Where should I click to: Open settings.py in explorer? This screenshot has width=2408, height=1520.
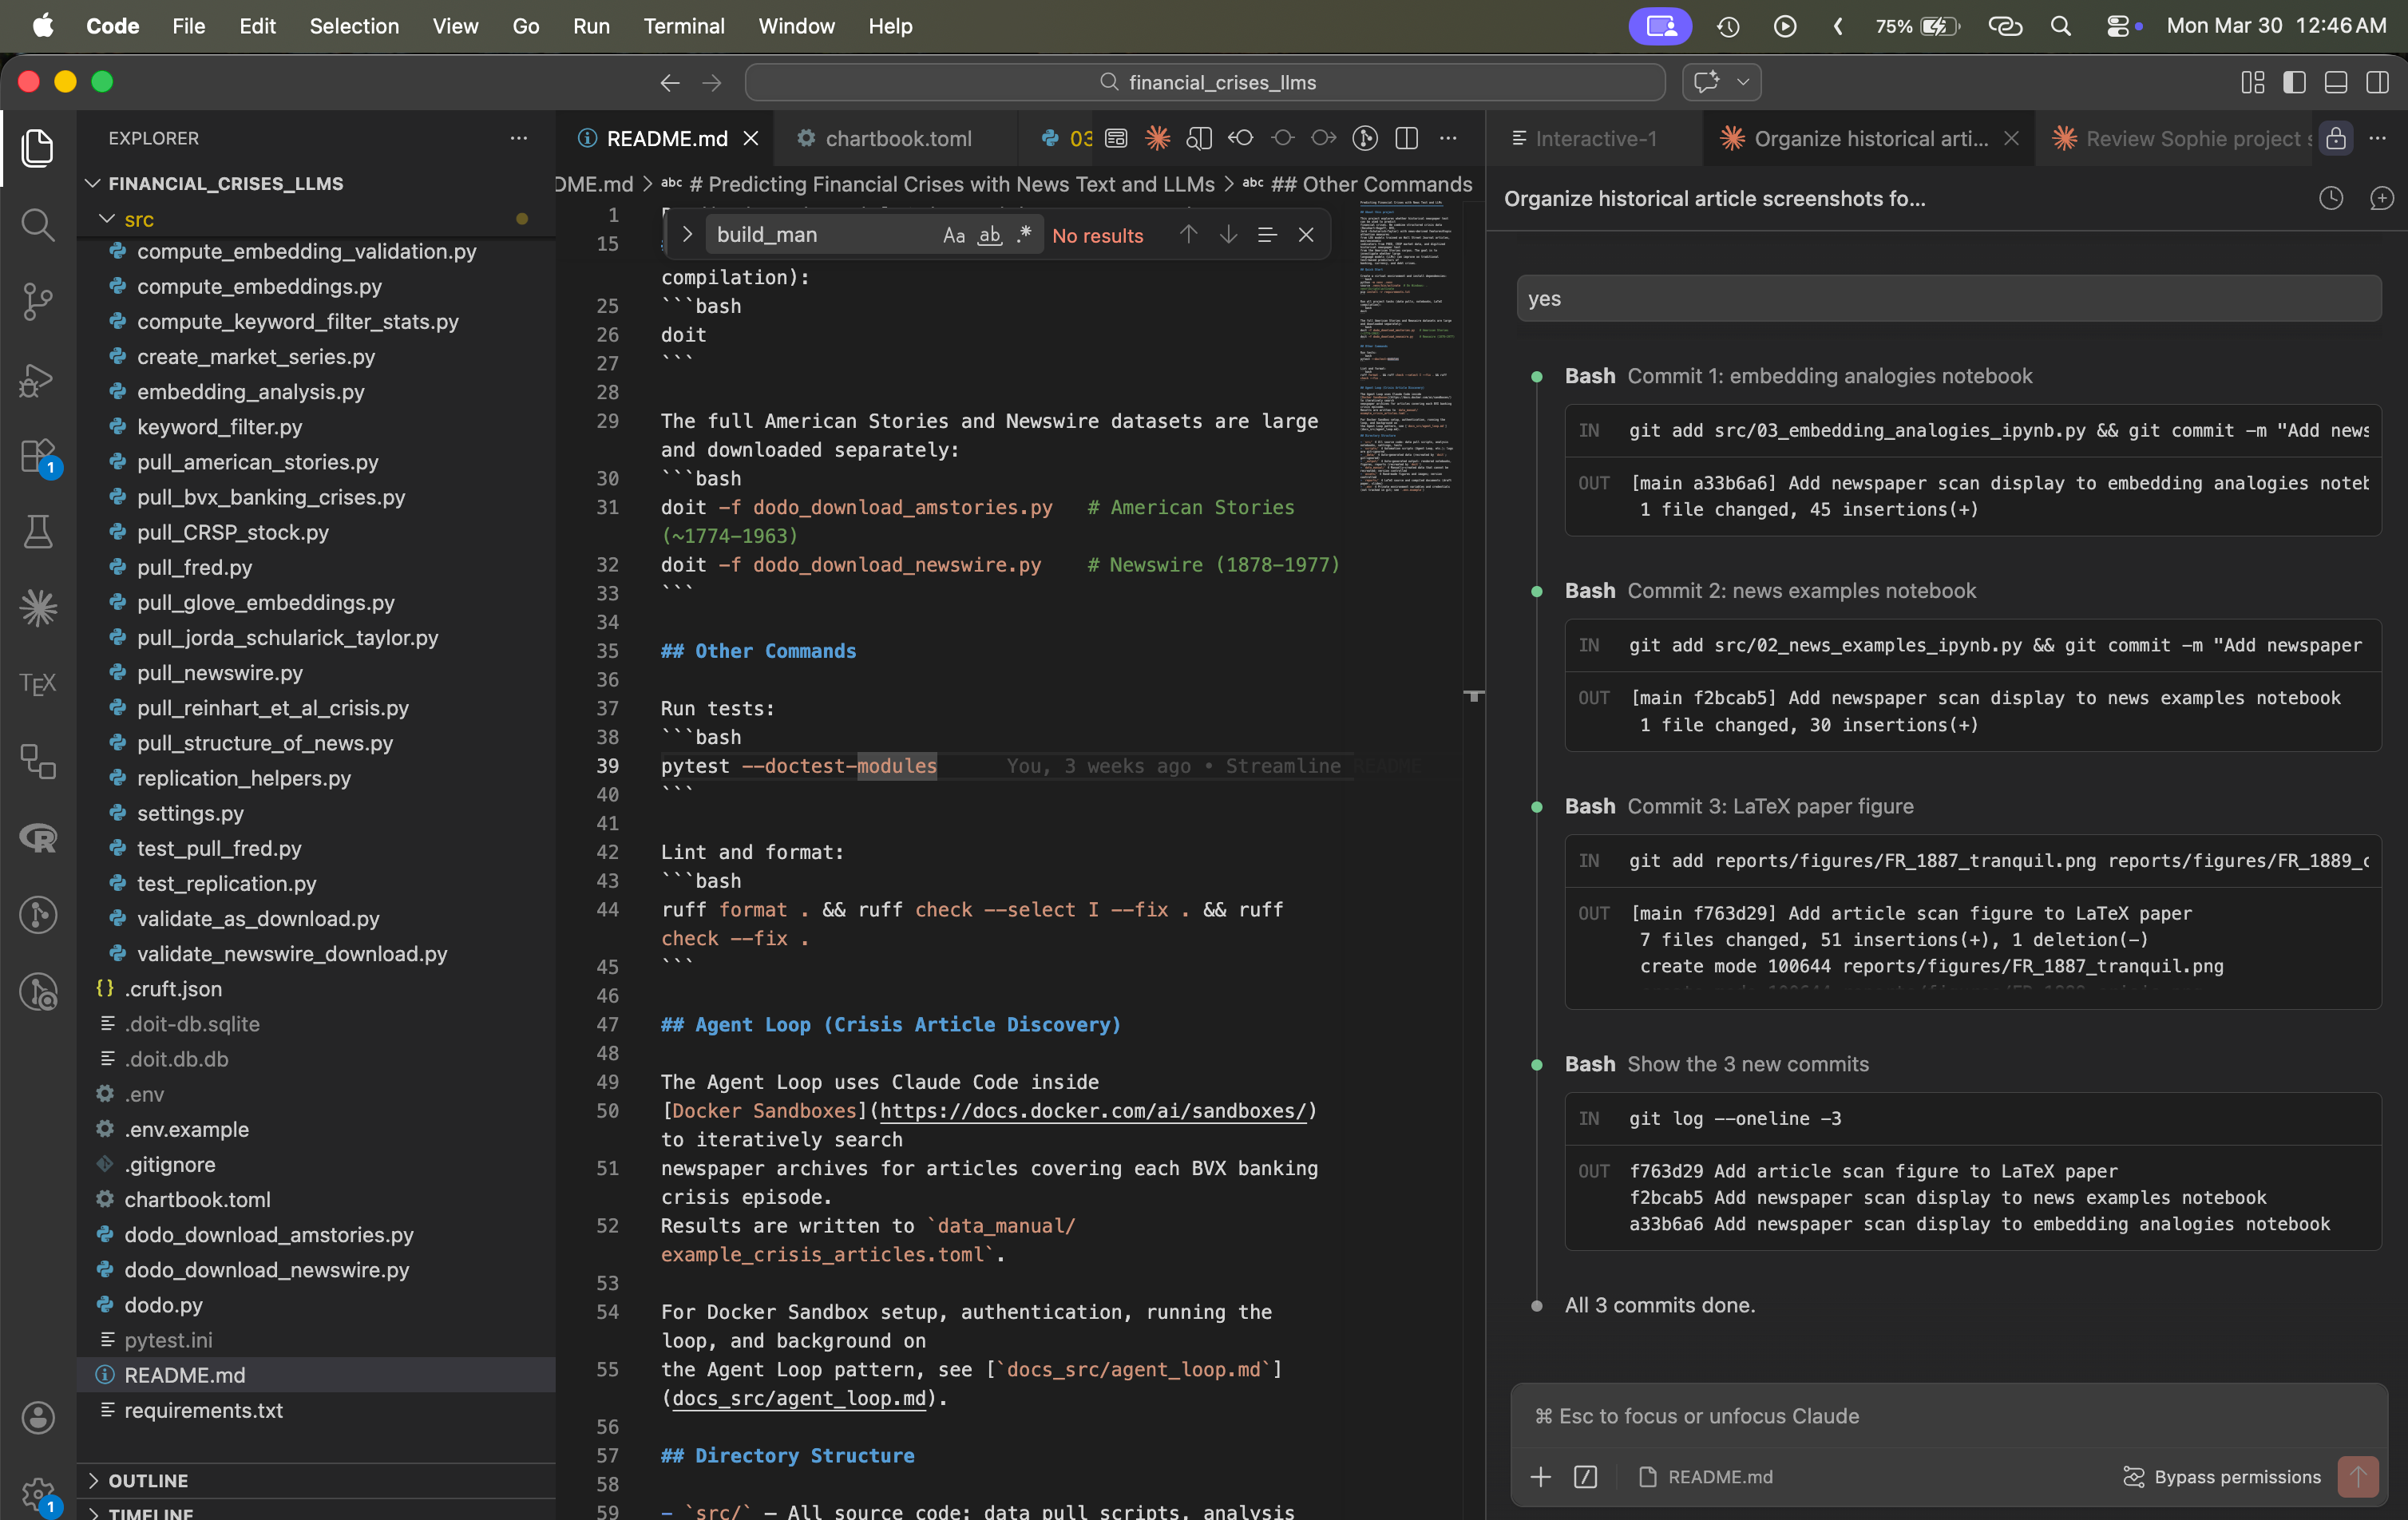click(190, 813)
